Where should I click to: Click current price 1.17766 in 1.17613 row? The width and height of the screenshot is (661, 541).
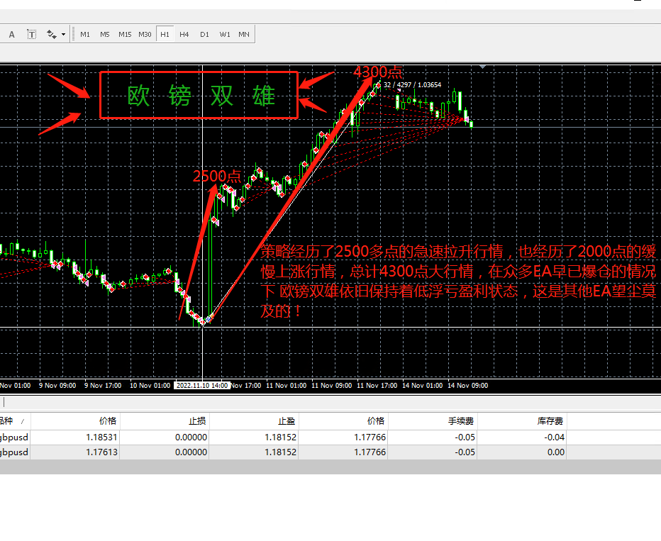370,452
